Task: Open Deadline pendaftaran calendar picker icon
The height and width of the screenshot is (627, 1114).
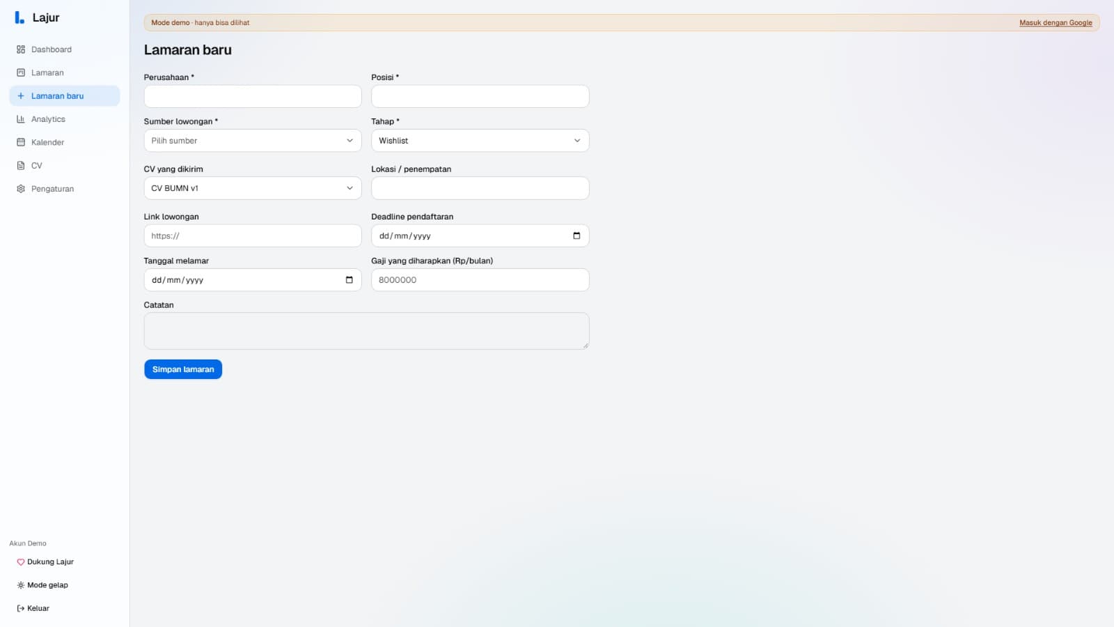Action: [576, 235]
